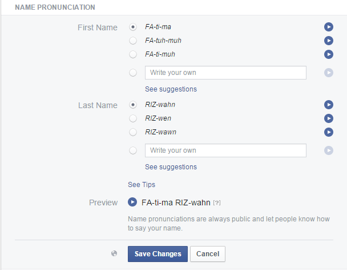Select the RIZ-wen last name option

point(133,118)
